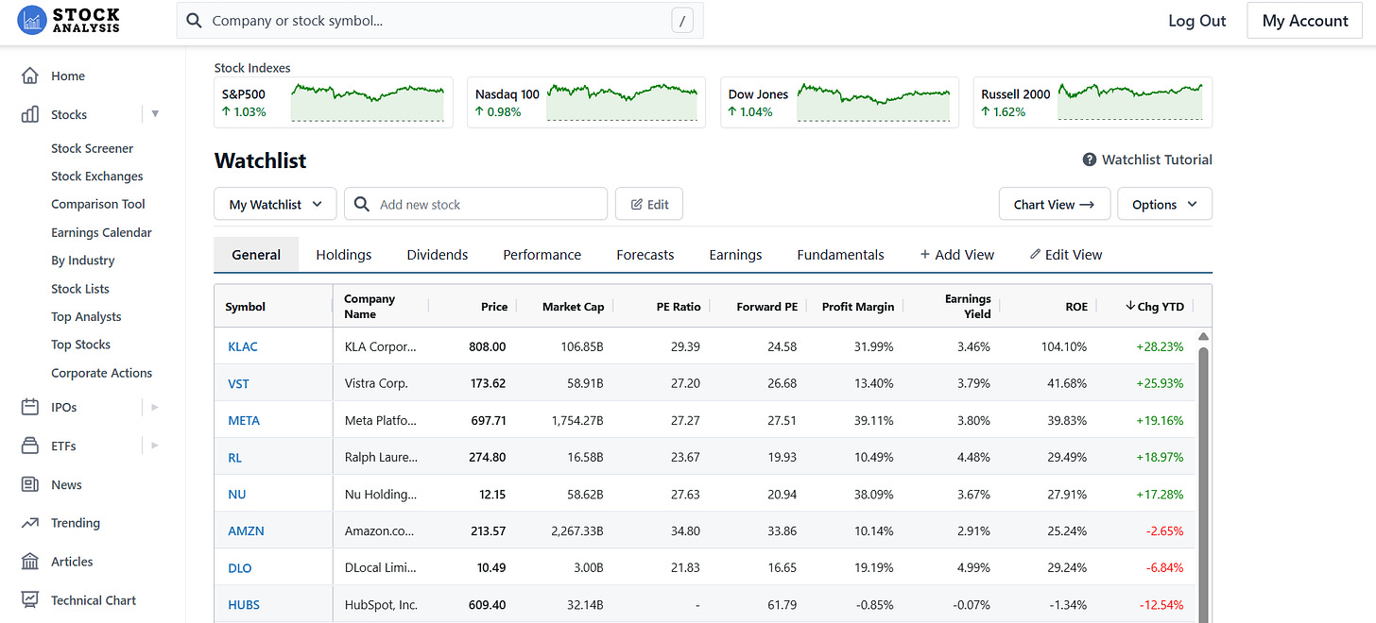
Task: Click the Ralph Laure... company name cell
Action: [x=381, y=457]
